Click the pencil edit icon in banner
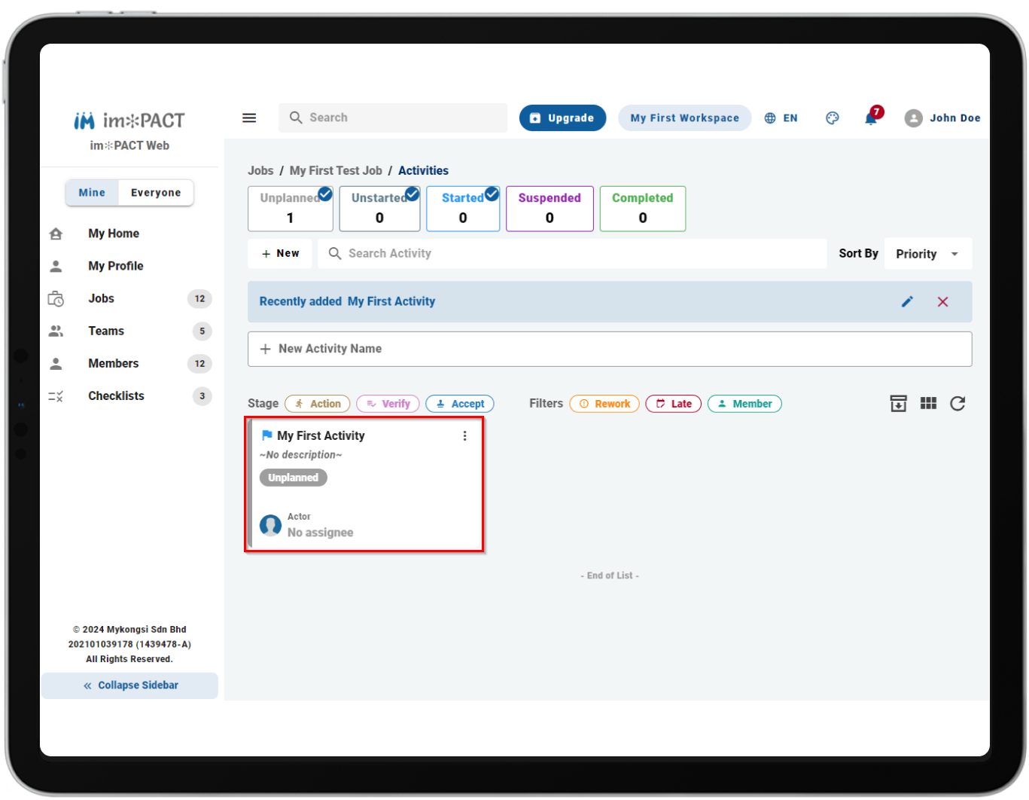Viewport: 1029px width, 800px height. 907,301
